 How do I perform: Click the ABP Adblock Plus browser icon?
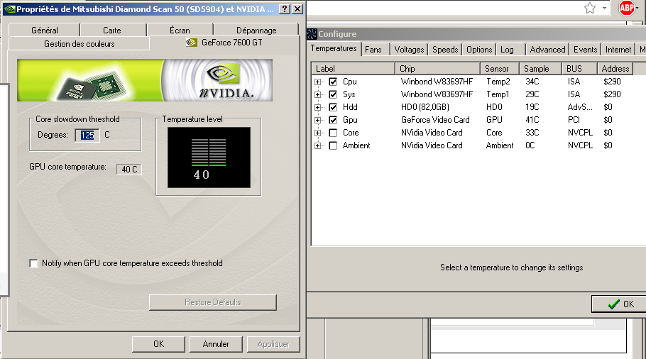point(627,8)
